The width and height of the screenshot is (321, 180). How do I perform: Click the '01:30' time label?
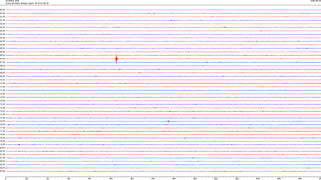click(2, 20)
